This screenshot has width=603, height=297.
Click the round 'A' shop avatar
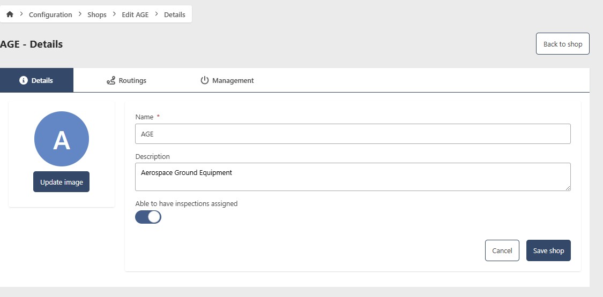click(62, 139)
